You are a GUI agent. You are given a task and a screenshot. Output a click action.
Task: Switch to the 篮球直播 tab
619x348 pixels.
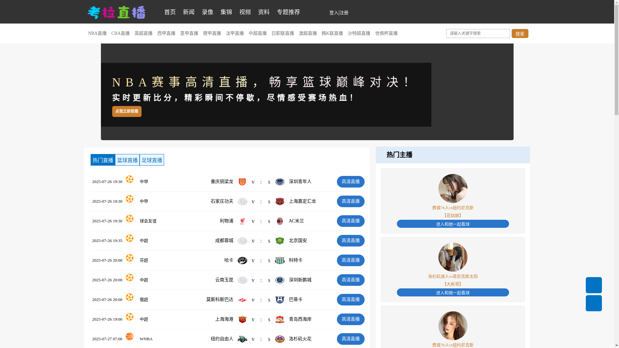click(x=127, y=160)
